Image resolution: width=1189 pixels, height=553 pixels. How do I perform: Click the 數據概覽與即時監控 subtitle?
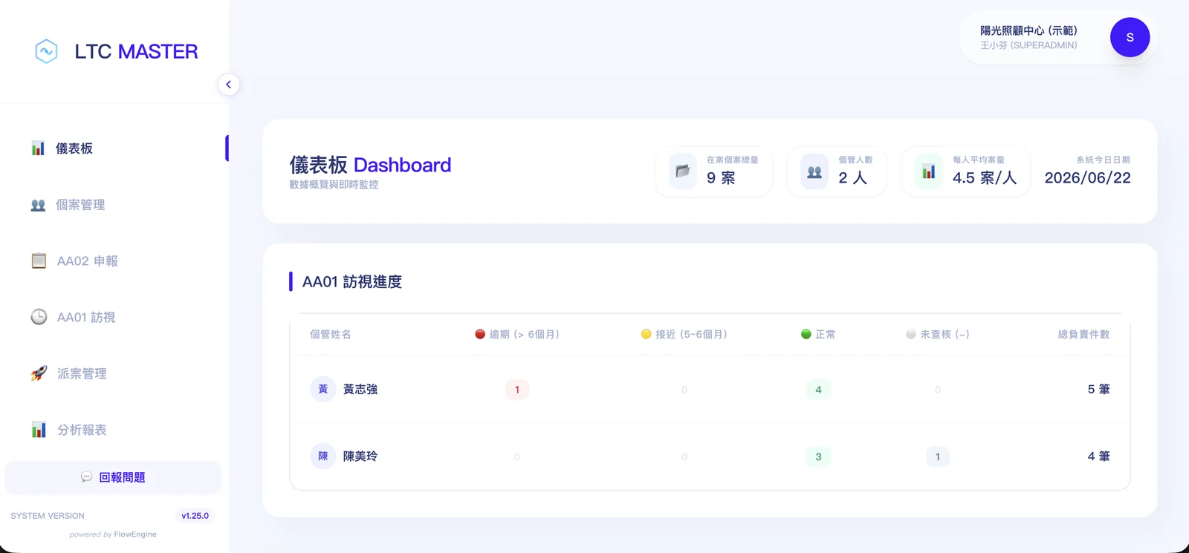tap(334, 185)
